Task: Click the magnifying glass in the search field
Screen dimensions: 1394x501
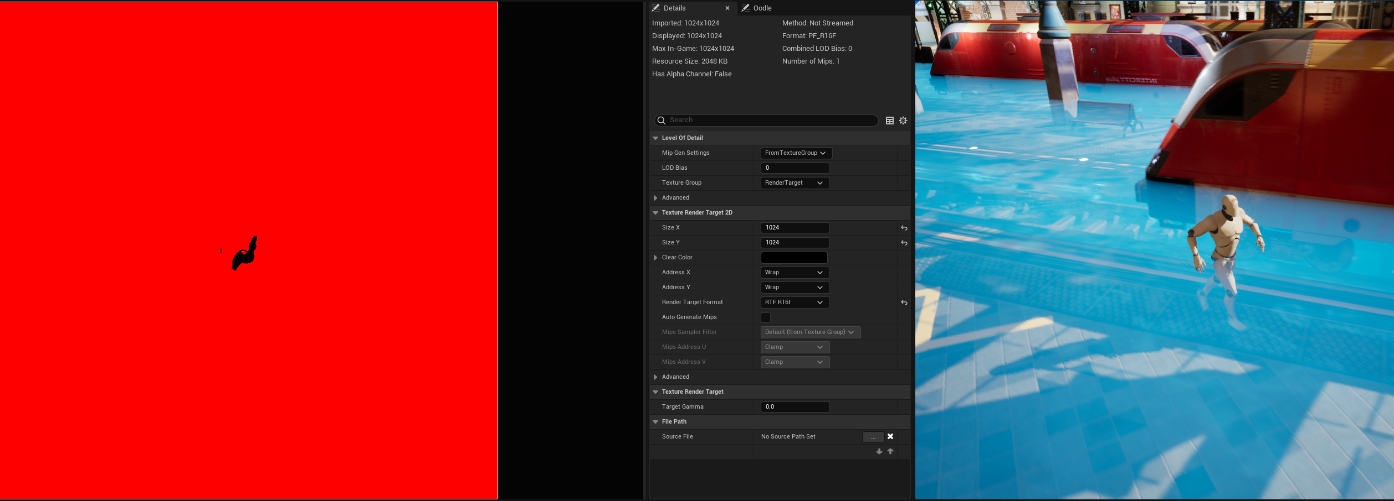Action: coord(662,120)
